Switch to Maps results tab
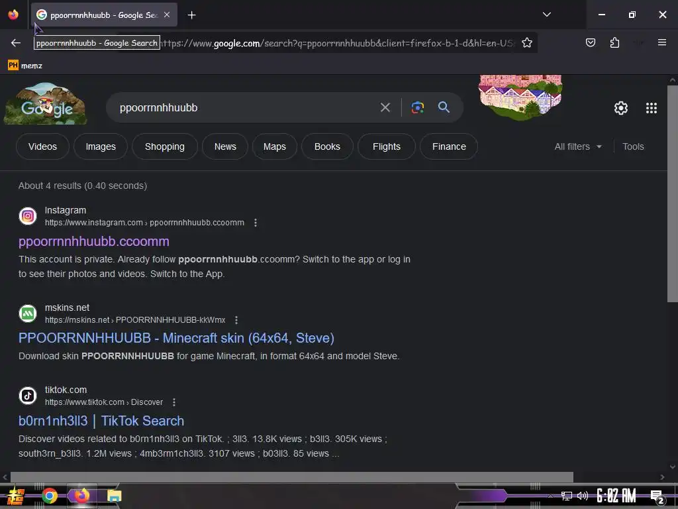 [x=275, y=146]
